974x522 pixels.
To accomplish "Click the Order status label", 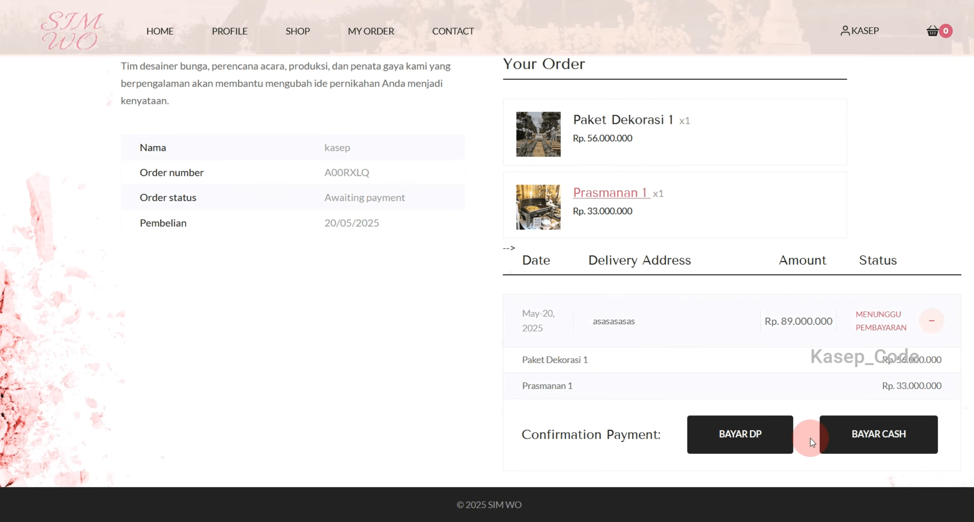I will point(168,197).
